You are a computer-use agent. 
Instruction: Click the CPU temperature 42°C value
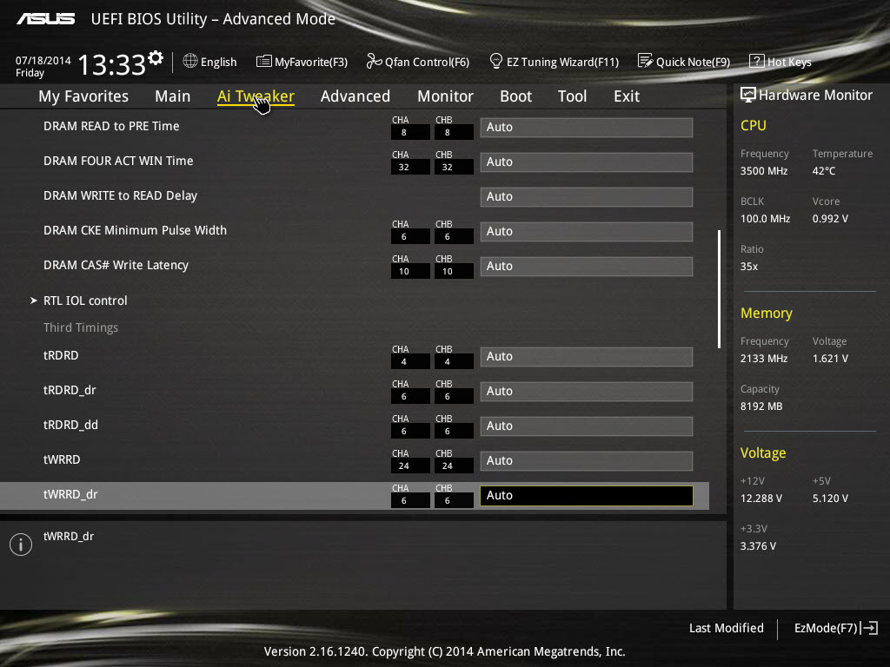pos(824,171)
